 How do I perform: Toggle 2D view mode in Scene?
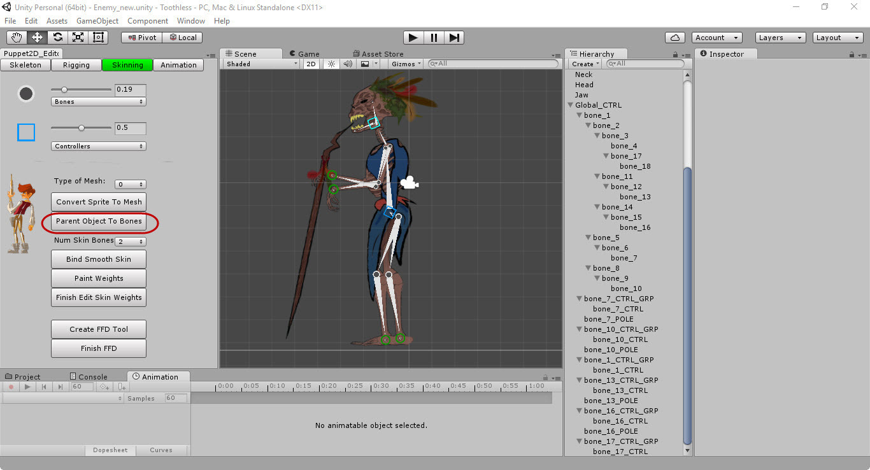[311, 64]
